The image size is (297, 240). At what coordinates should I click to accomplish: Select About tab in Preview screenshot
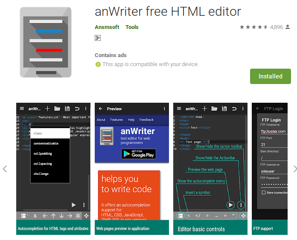coord(101,120)
